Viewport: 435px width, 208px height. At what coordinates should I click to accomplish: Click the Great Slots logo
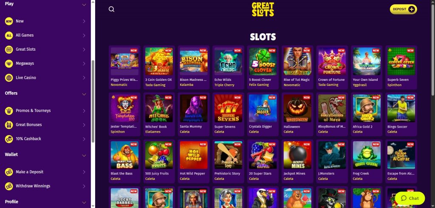tap(263, 9)
